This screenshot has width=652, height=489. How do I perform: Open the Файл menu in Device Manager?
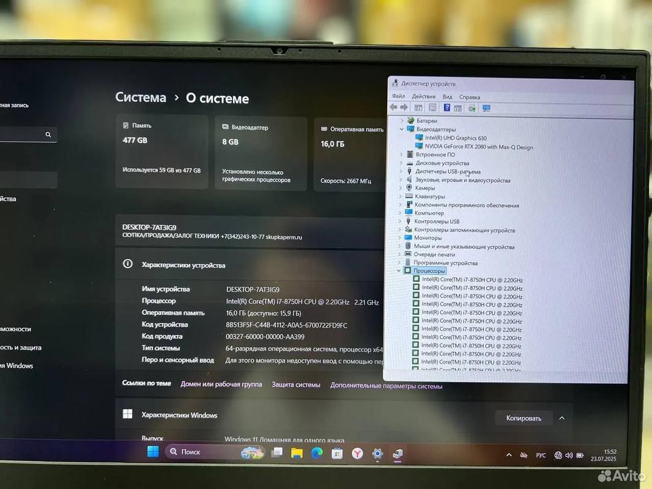click(x=398, y=96)
